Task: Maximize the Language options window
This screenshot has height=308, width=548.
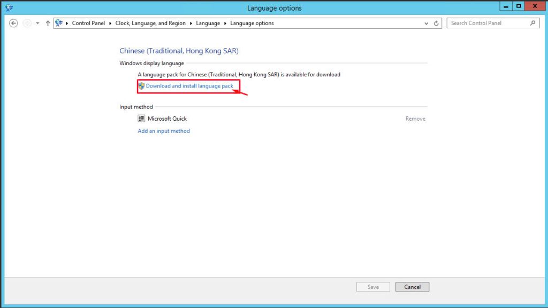Action: [519, 6]
